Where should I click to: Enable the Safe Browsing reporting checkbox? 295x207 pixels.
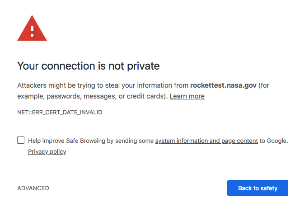21,140
